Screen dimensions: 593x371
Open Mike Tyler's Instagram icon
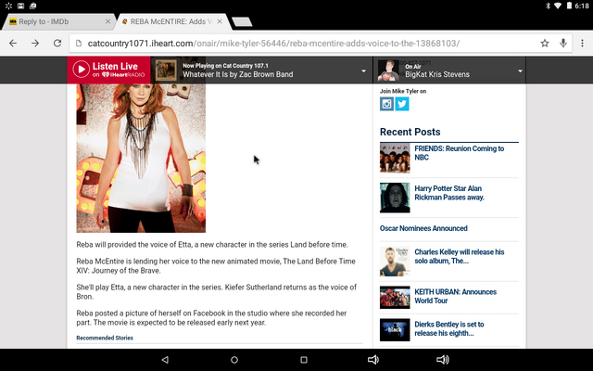(386, 104)
